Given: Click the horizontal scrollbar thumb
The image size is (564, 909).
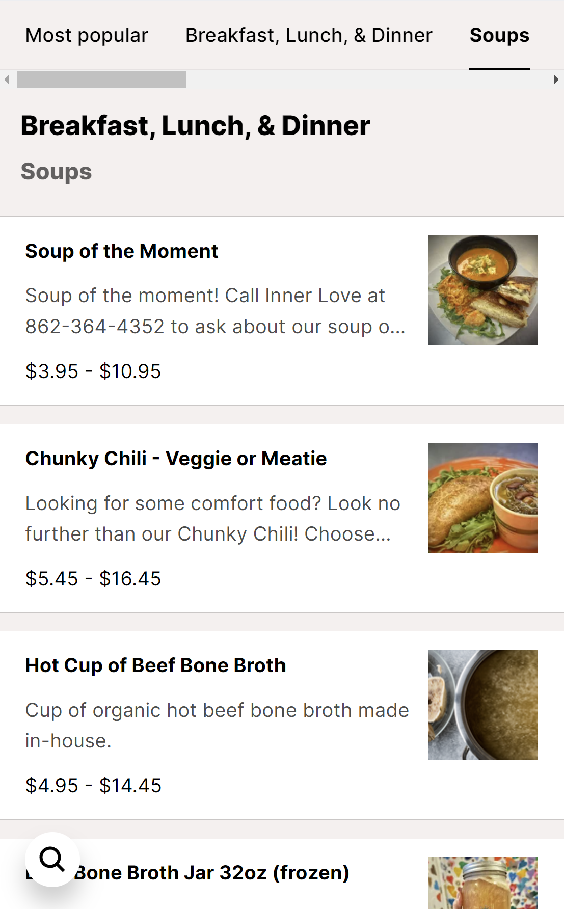Looking at the screenshot, I should point(101,79).
